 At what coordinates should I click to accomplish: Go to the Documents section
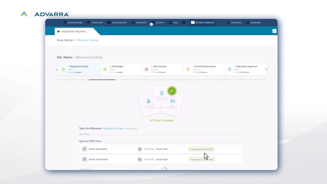(117, 22)
